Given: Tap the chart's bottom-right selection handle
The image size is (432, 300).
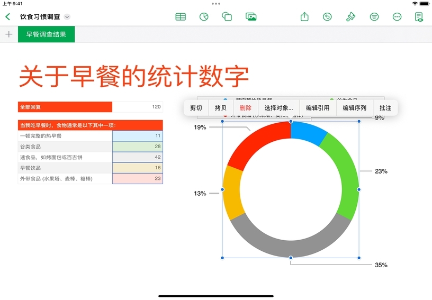Looking at the screenshot, I should (x=359, y=258).
